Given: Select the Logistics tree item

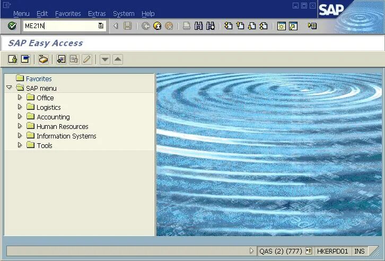Looking at the screenshot, I should click(x=49, y=107).
